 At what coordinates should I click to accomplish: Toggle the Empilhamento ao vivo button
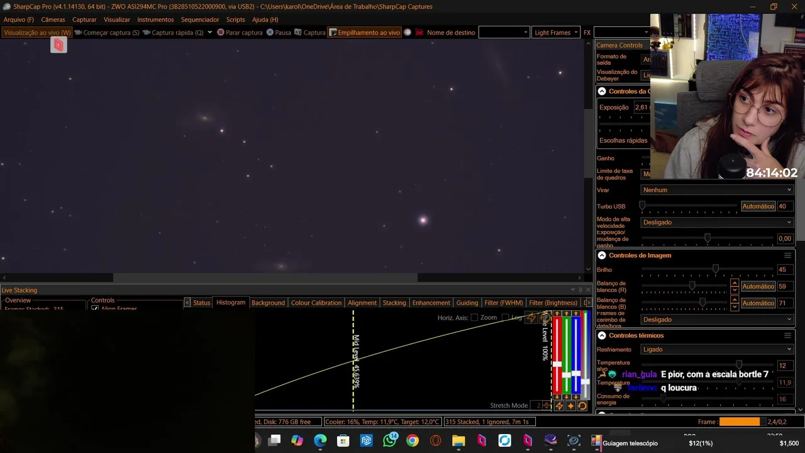coord(364,33)
